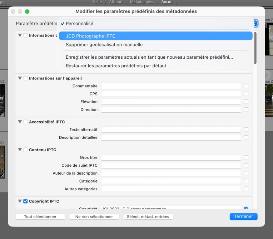Enable the Description détaillée checkbox
273x239 pixels.
tap(246, 137)
